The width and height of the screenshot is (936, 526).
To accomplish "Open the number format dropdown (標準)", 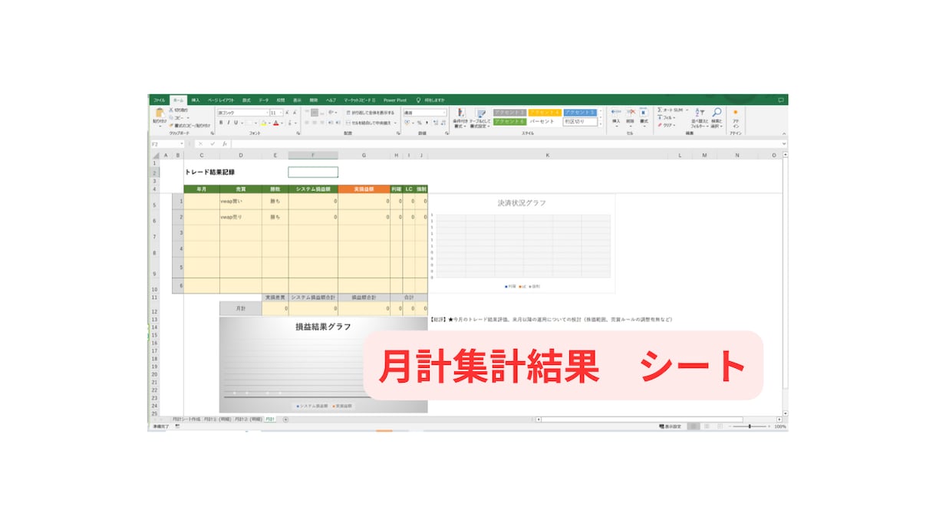I will [444, 113].
